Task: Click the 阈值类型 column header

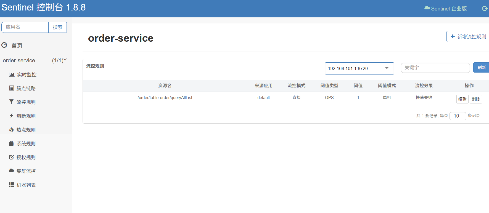Action: pyautogui.click(x=329, y=86)
